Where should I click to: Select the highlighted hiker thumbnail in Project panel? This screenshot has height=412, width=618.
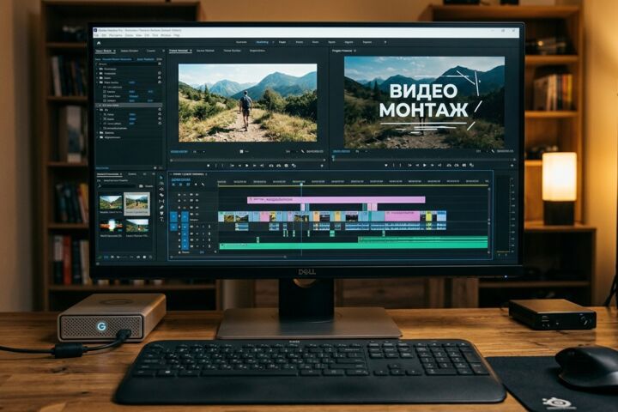136,203
